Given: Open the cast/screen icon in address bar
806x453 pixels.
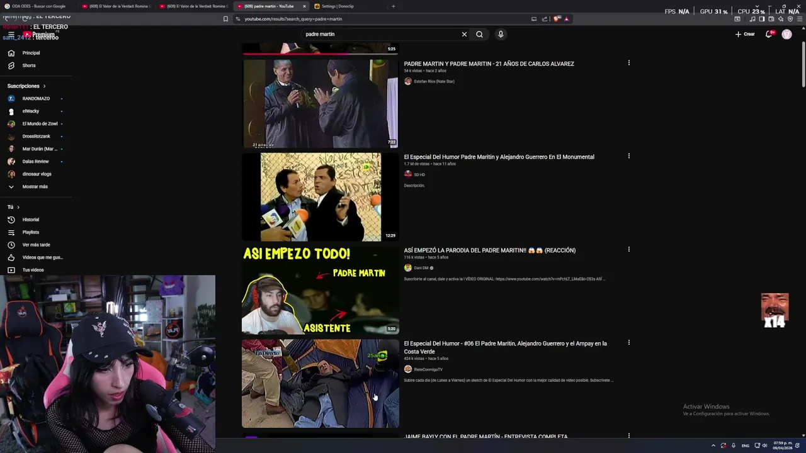Looking at the screenshot, I should click(534, 19).
